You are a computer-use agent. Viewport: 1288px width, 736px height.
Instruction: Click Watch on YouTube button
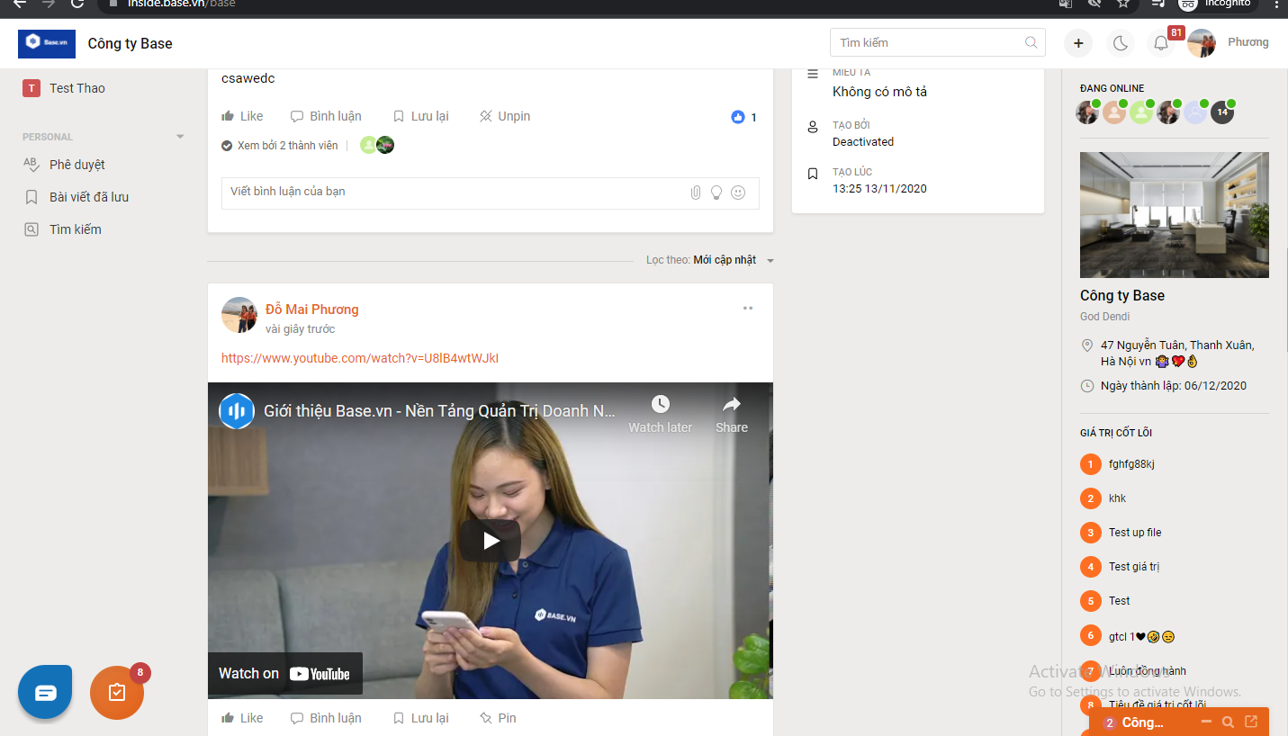pyautogui.click(x=285, y=674)
